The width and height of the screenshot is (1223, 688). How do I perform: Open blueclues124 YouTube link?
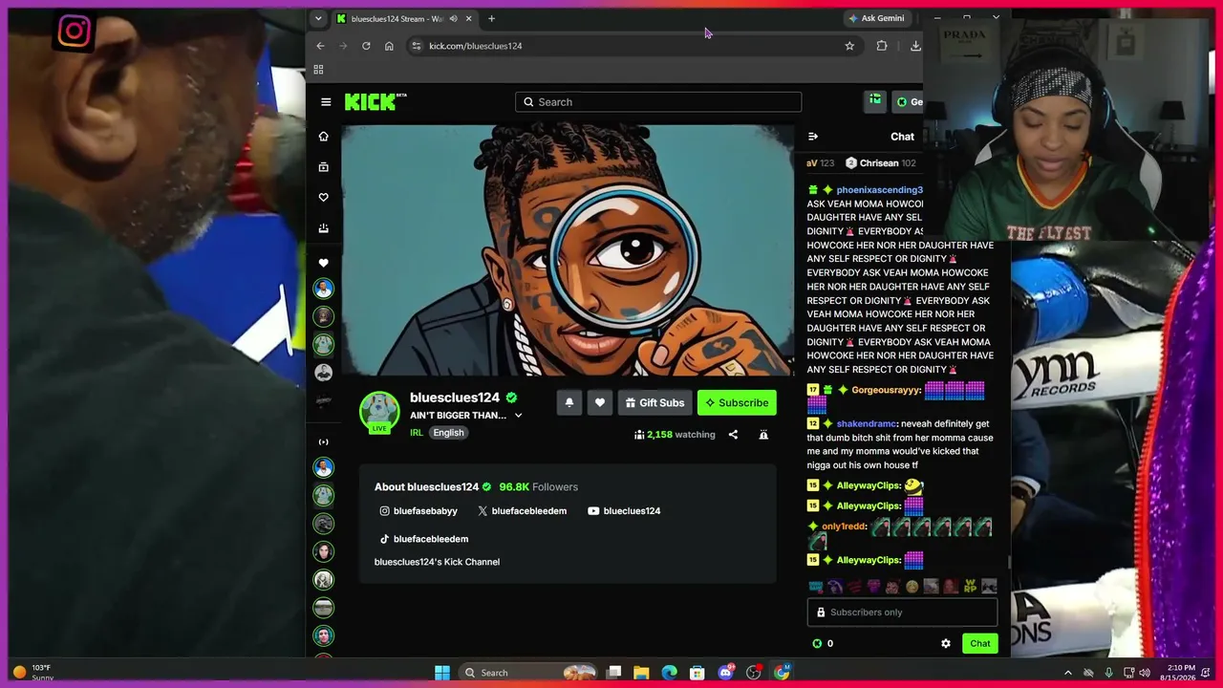pos(624,511)
